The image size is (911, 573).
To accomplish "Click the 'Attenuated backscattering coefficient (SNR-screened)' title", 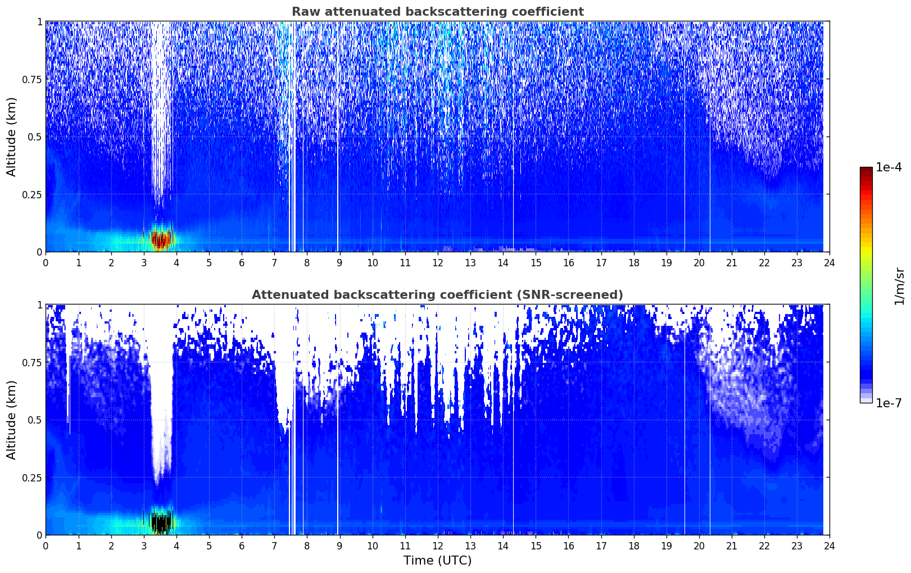I will 437,295.
